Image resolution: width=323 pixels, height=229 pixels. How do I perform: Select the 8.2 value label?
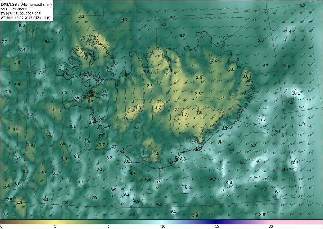109,158
